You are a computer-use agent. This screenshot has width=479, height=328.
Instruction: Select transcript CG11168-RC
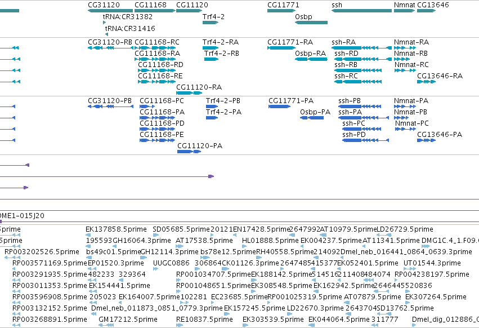click(157, 42)
